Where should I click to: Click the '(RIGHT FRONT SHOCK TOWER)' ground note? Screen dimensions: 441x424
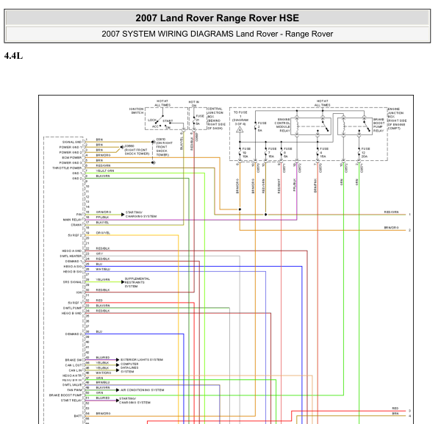pos(137,152)
